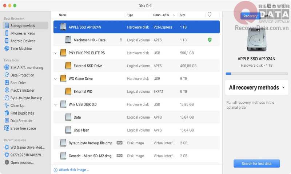Viewport: 291px width, 174px height.
Task: Select Wilk USB DISK 3.0 row
Action: pos(136,104)
